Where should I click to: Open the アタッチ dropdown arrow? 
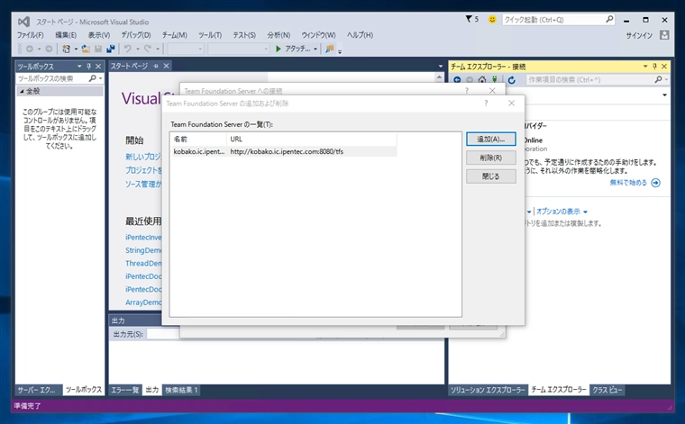pyautogui.click(x=315, y=49)
